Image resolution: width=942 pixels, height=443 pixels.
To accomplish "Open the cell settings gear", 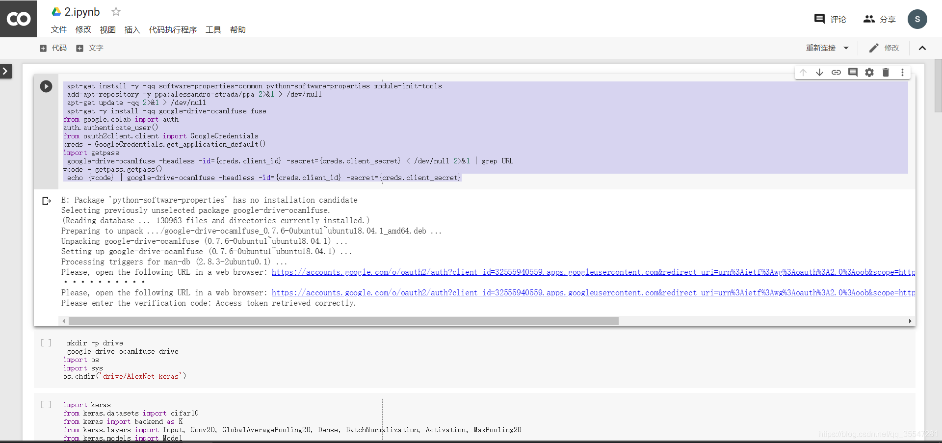I will [869, 73].
